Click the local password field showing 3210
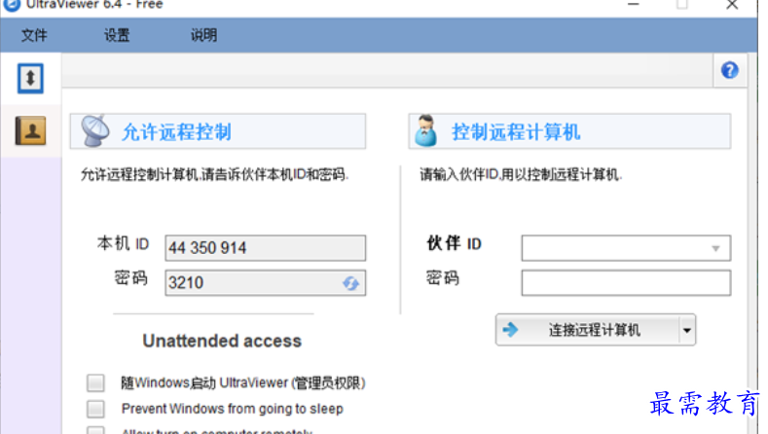This screenshot has height=434, width=768. point(265,282)
